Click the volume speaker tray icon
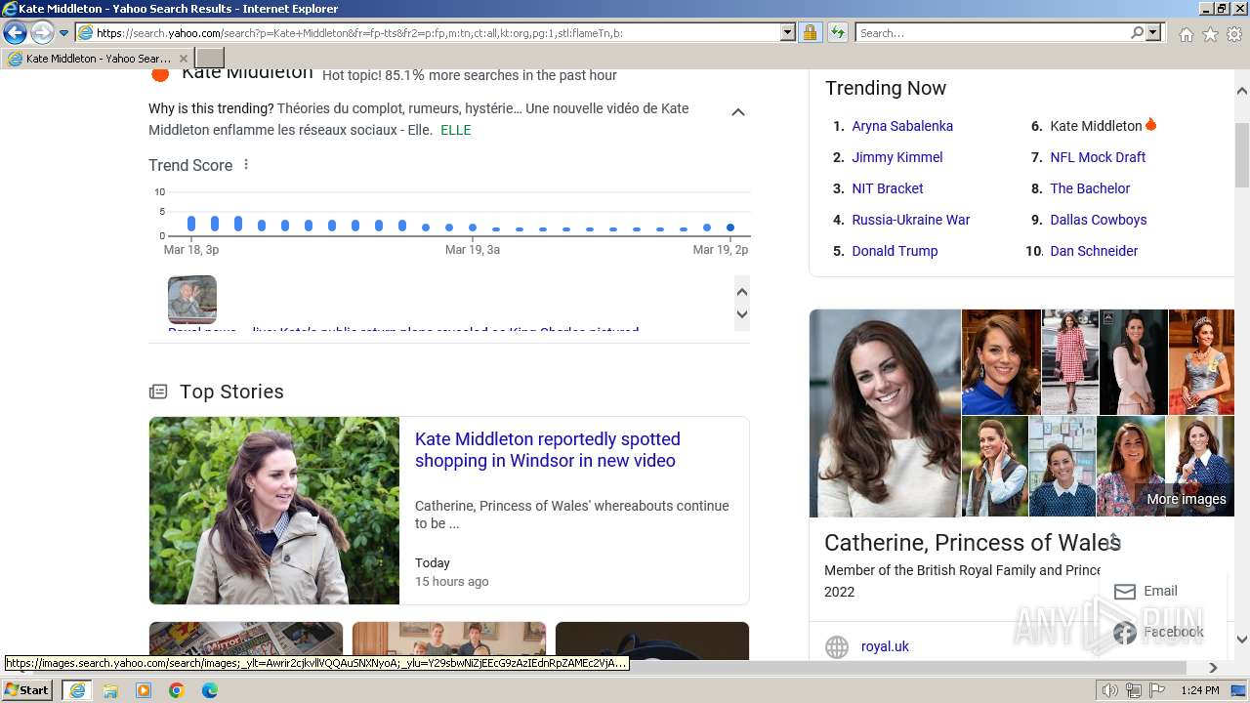 (1110, 690)
